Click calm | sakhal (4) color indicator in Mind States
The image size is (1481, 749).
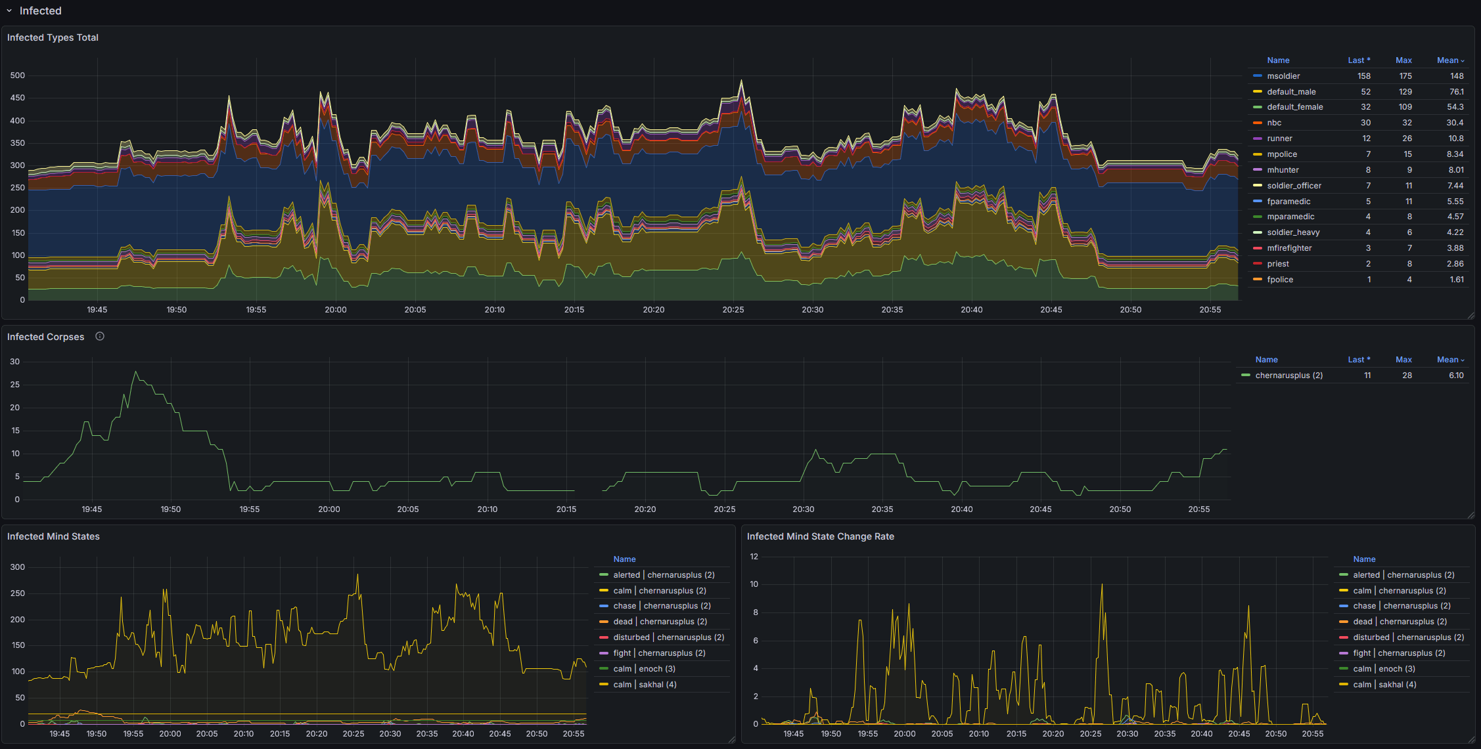point(604,685)
